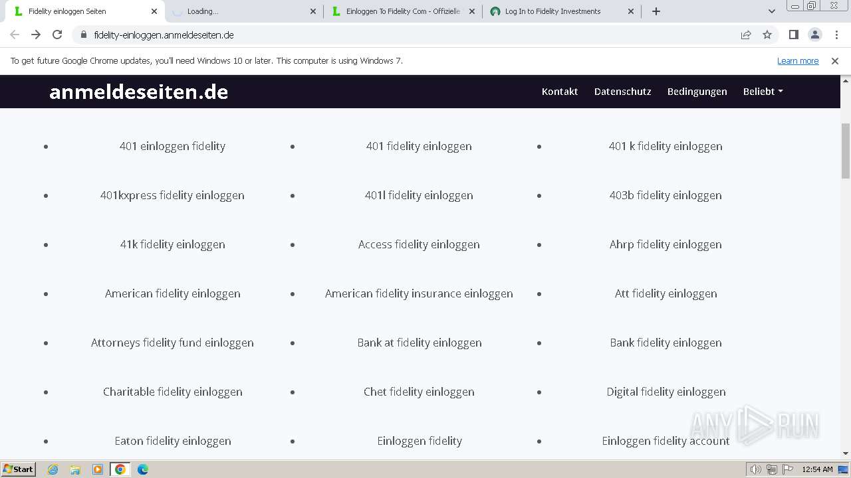Click the address bar URL field

coord(412,35)
